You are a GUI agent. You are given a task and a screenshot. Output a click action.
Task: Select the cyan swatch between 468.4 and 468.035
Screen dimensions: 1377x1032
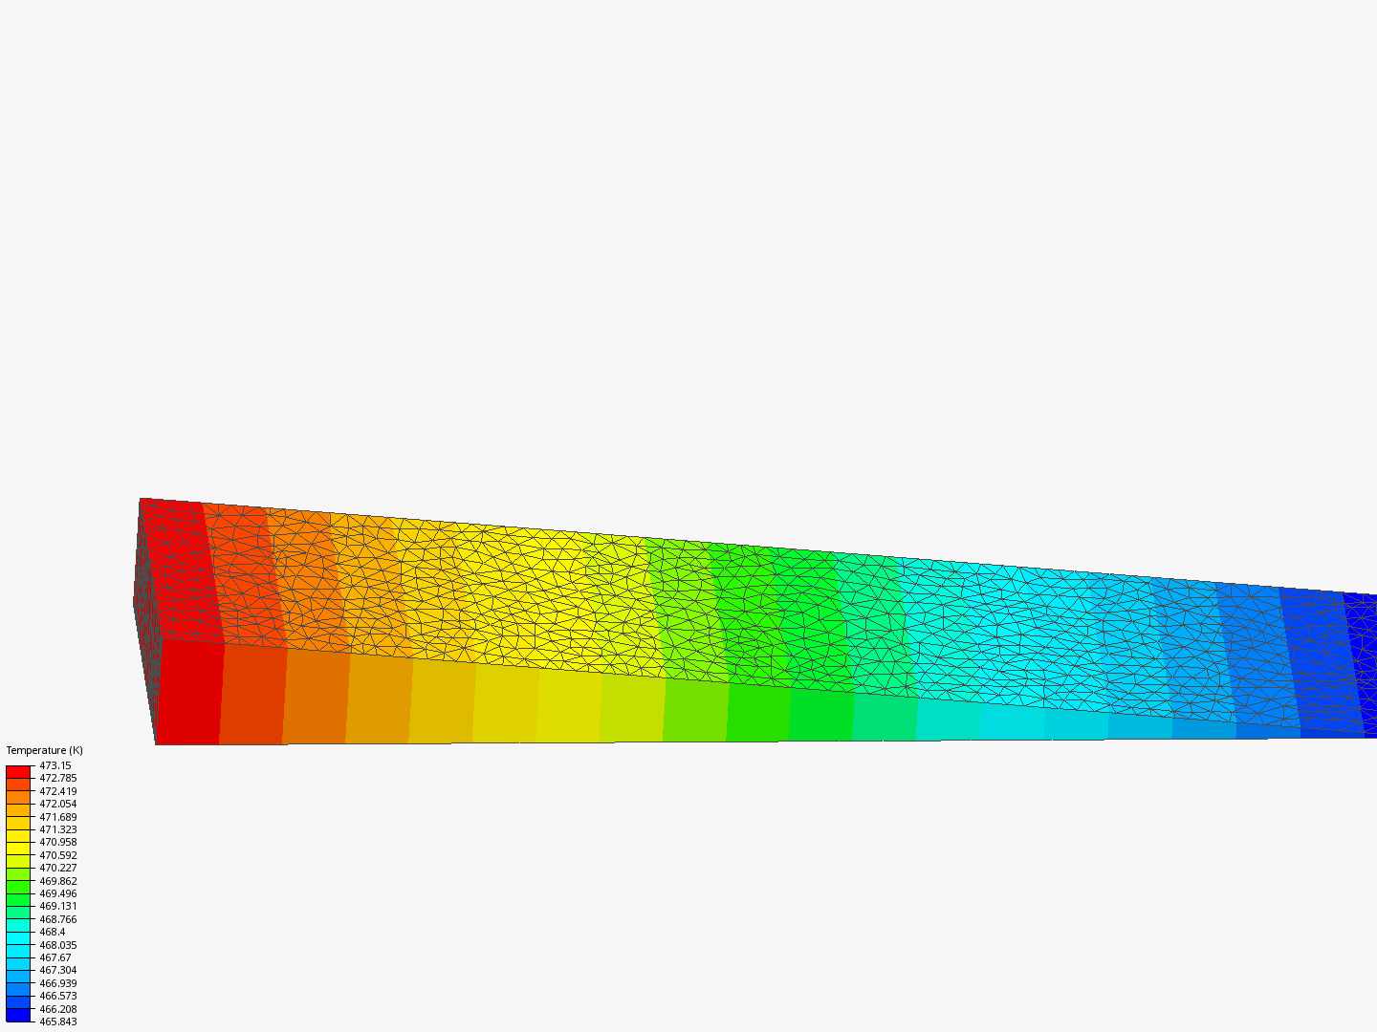click(x=18, y=938)
